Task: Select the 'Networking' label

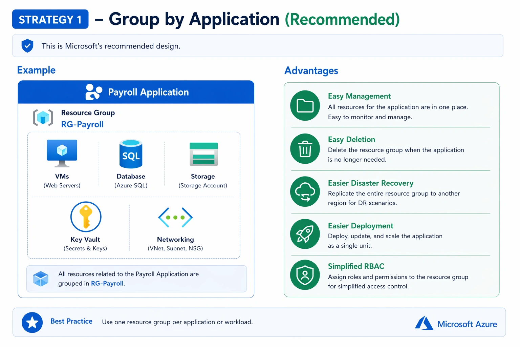Action: click(x=175, y=240)
